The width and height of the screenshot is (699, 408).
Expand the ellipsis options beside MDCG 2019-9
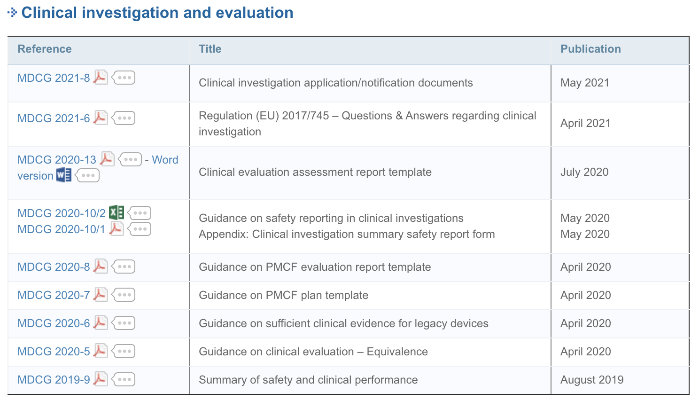pos(124,379)
